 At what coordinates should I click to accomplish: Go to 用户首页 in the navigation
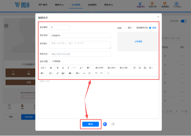click(43, 5)
